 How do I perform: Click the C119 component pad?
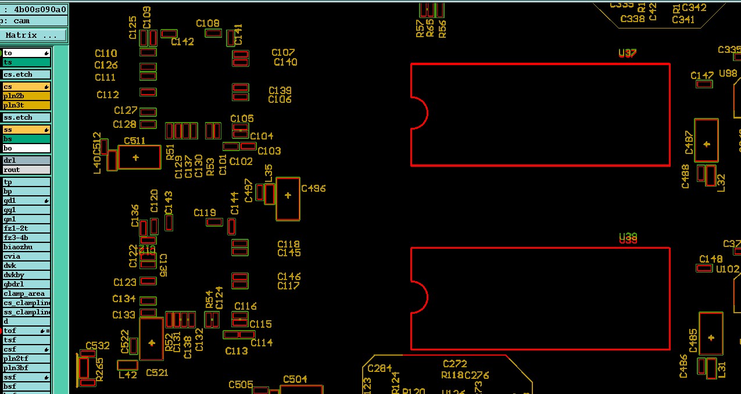coord(214,222)
